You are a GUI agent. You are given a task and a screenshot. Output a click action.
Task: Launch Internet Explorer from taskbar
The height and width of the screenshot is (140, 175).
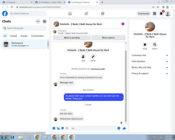click(12, 137)
